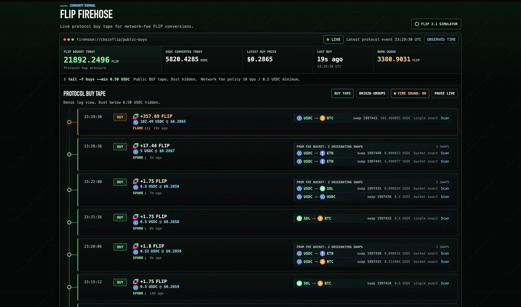The width and height of the screenshot is (521, 307).
Task: Open the Scan link for swap 1997443
Action: click(445, 118)
